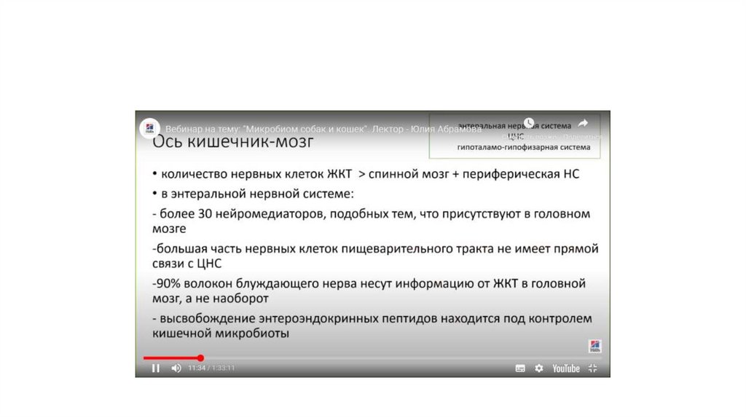Seek using the red progress bar
This screenshot has width=746, height=418.
372,358
